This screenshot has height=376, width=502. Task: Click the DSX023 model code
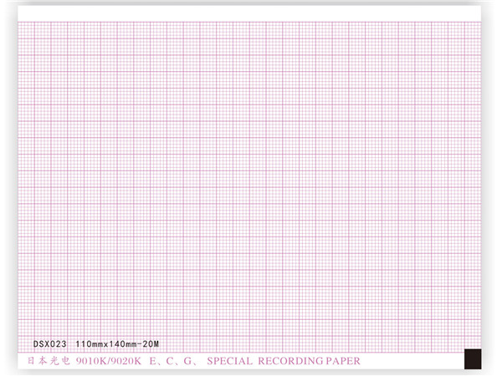49,344
